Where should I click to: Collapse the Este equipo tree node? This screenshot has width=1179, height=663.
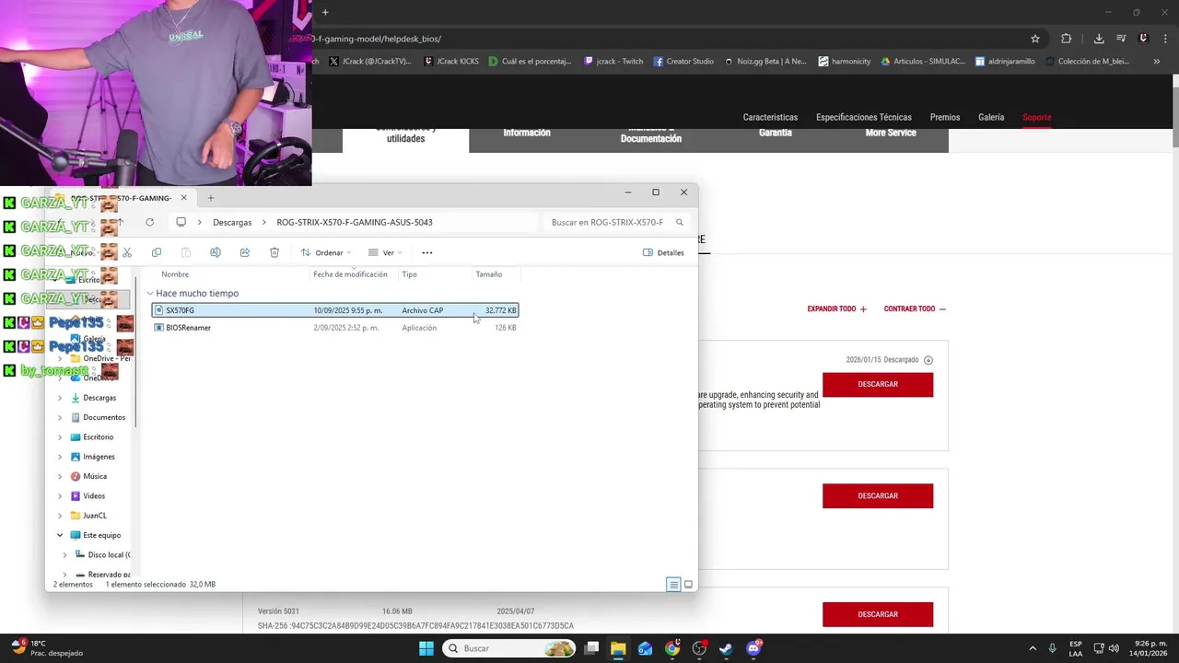60,535
